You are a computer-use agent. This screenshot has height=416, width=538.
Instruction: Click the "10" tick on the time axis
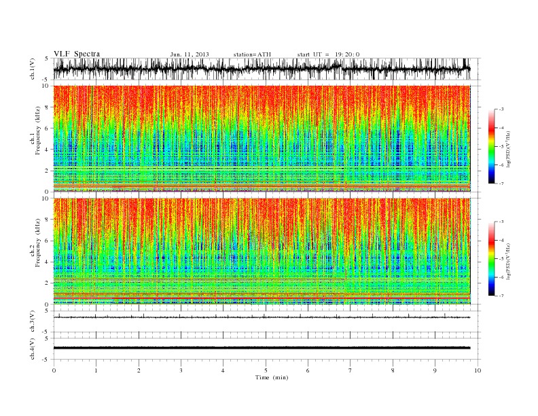pos(478,370)
